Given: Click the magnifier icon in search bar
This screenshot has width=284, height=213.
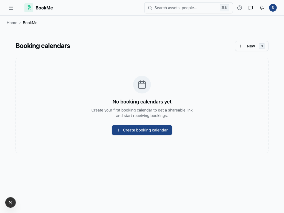Looking at the screenshot, I should tap(150, 8).
